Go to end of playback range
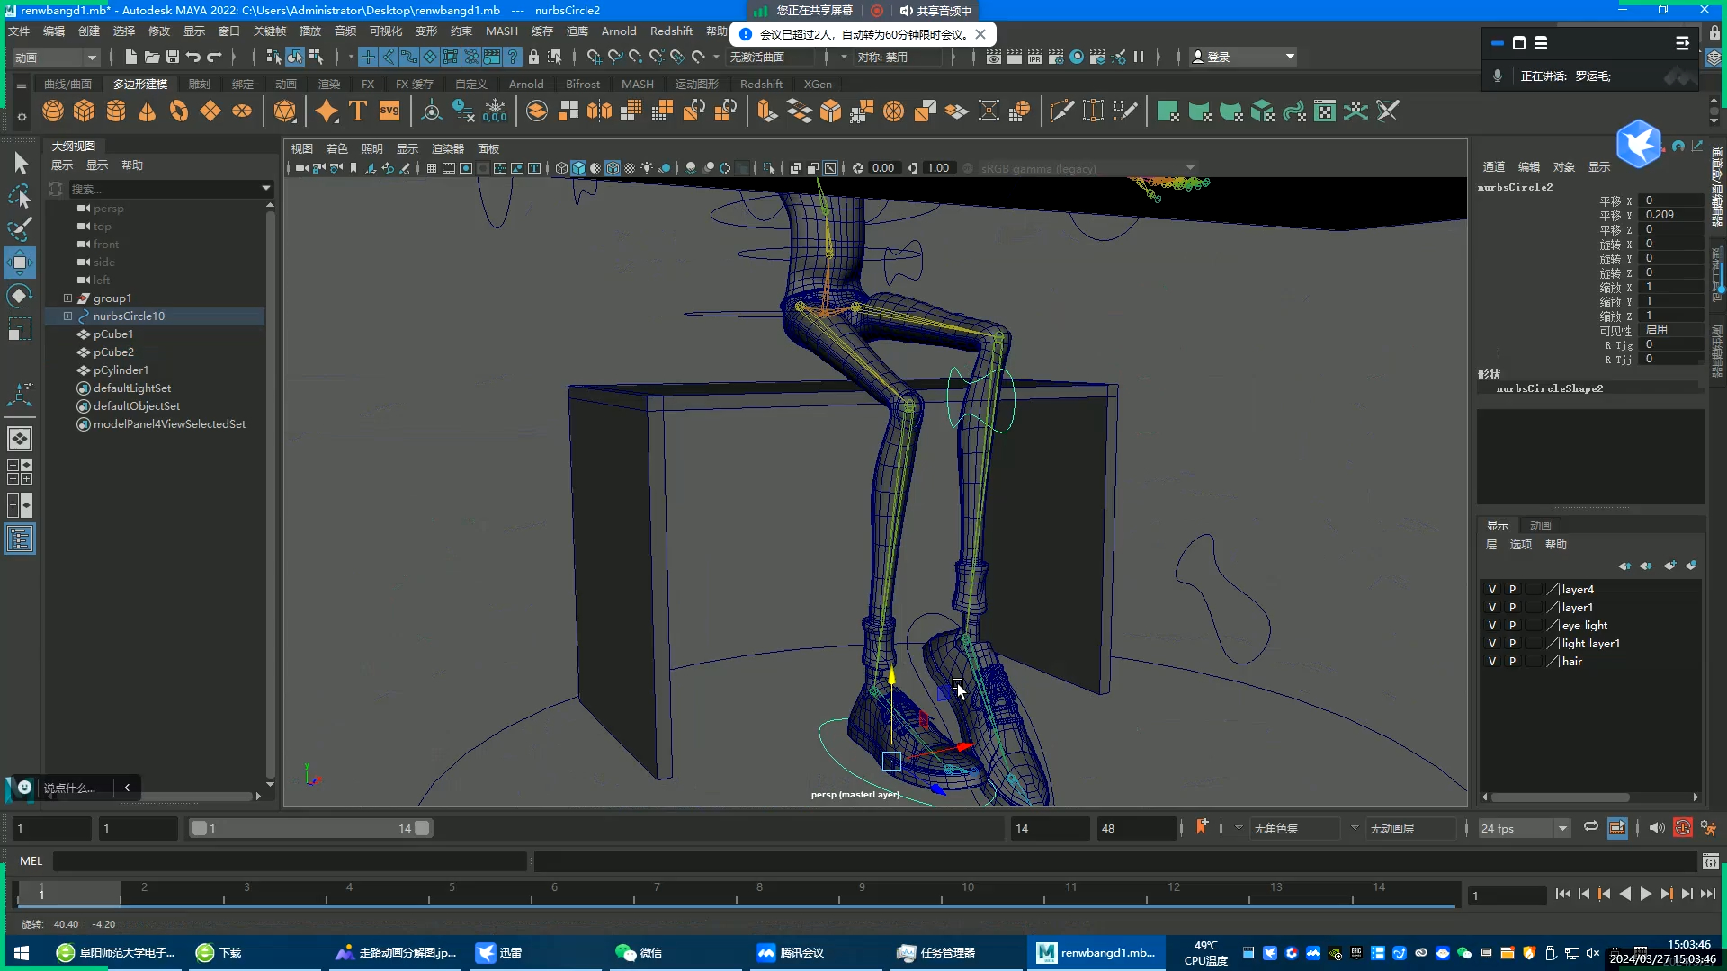Screen dimensions: 1727x971 tap(1708, 894)
